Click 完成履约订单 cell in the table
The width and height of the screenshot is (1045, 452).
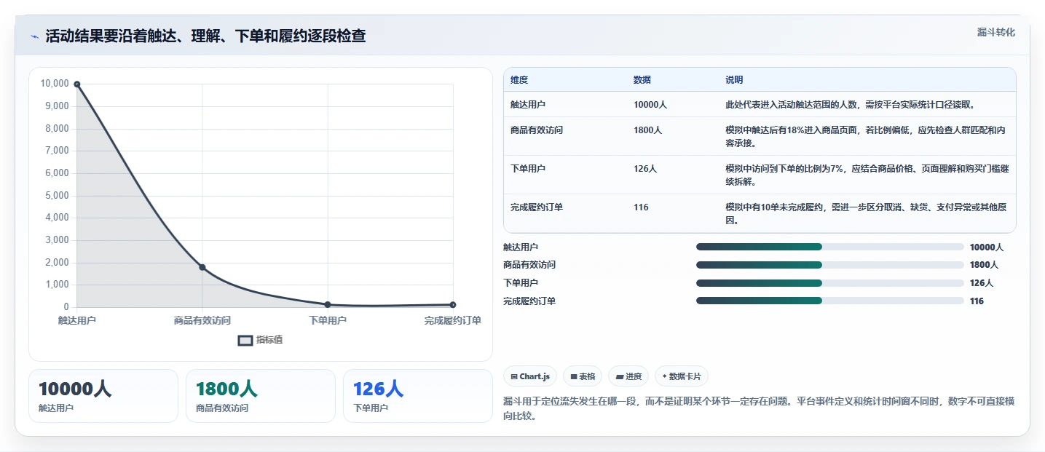pos(537,207)
